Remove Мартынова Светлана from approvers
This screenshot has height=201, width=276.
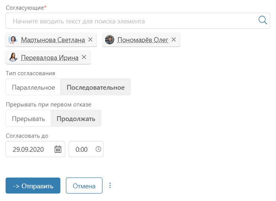(x=90, y=40)
